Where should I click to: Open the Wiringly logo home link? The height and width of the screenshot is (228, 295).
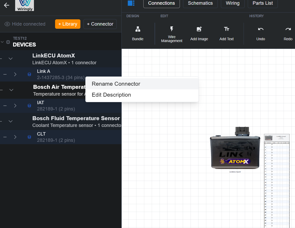[25, 5]
